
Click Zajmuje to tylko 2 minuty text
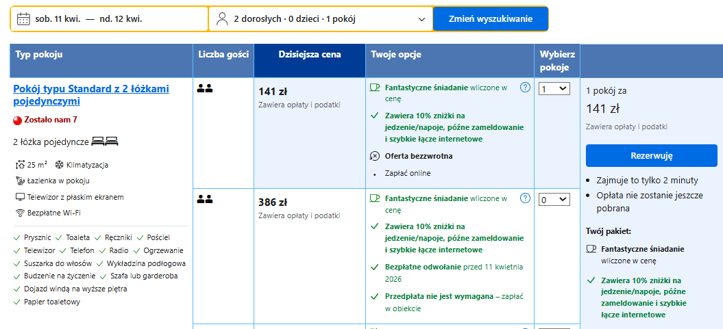648,180
